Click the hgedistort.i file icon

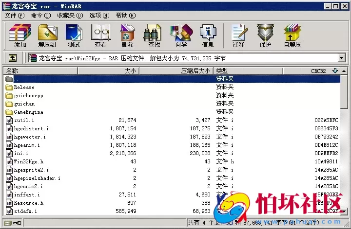[9, 128]
